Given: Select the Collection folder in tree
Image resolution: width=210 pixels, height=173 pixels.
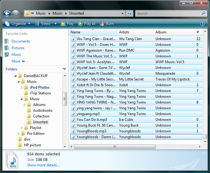Looking at the screenshot, I should (41, 116).
